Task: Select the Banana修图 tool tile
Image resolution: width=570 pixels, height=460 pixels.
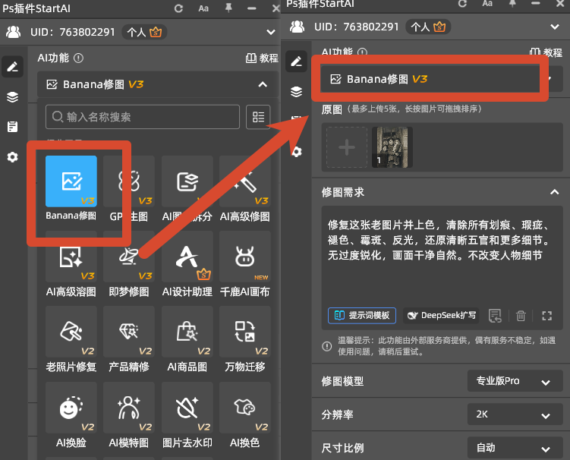Action: point(71,181)
